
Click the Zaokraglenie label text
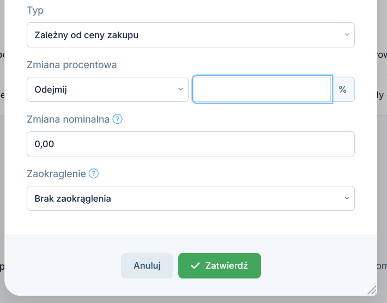(56, 174)
